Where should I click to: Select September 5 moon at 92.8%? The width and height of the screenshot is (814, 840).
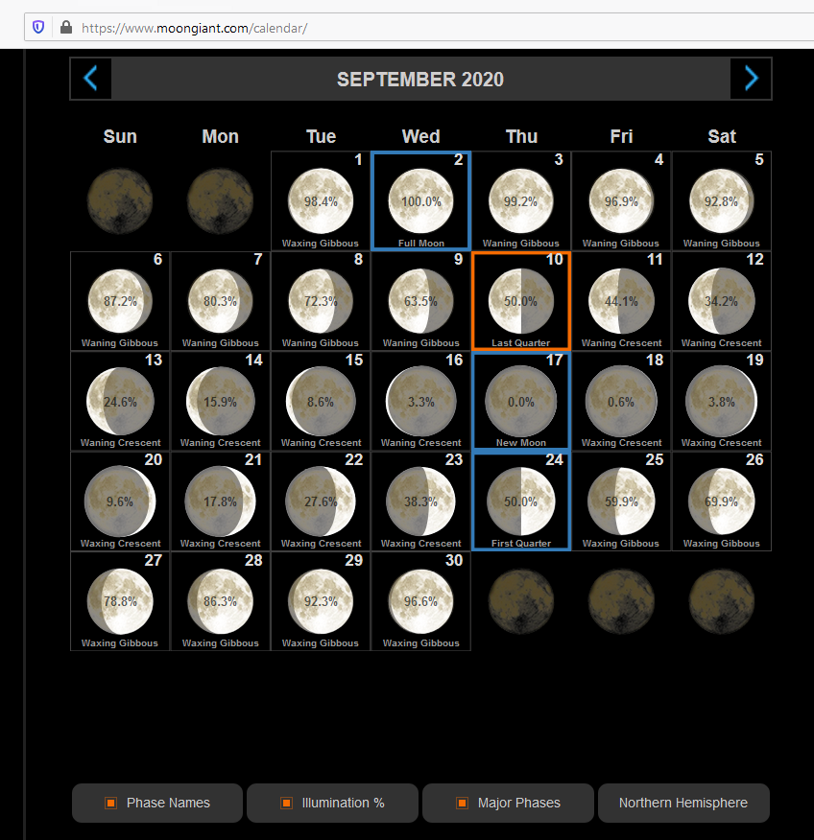[x=722, y=201]
